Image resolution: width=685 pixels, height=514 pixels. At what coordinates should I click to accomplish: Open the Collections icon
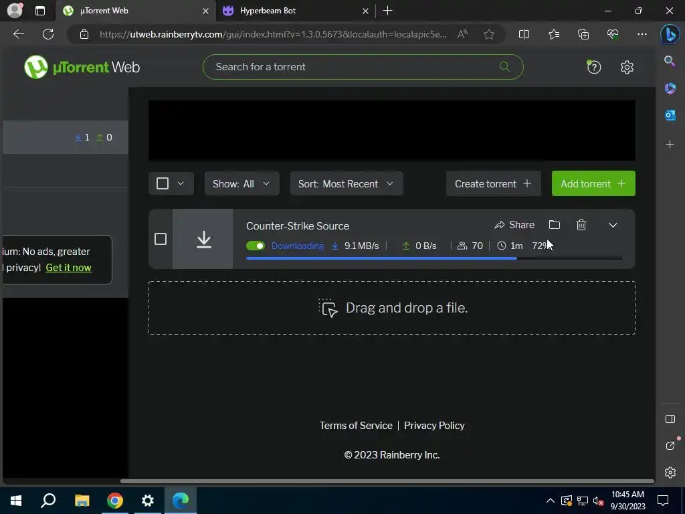click(583, 34)
